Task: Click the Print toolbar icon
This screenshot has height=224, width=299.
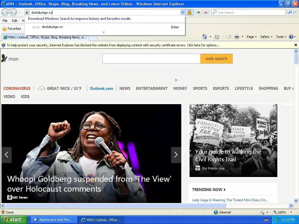Action: (237, 37)
